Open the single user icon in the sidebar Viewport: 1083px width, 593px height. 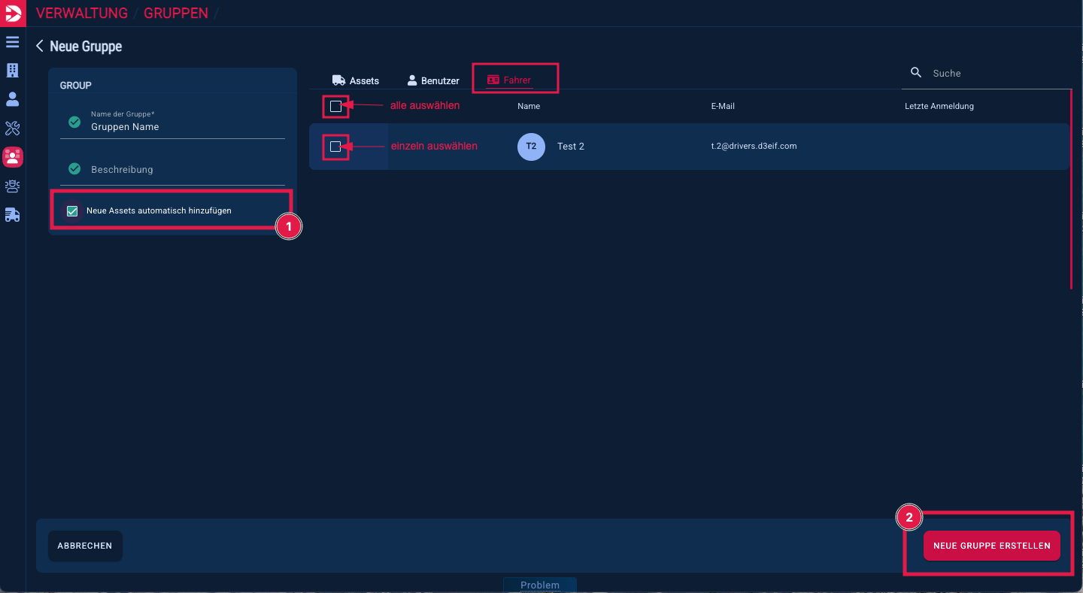point(13,99)
